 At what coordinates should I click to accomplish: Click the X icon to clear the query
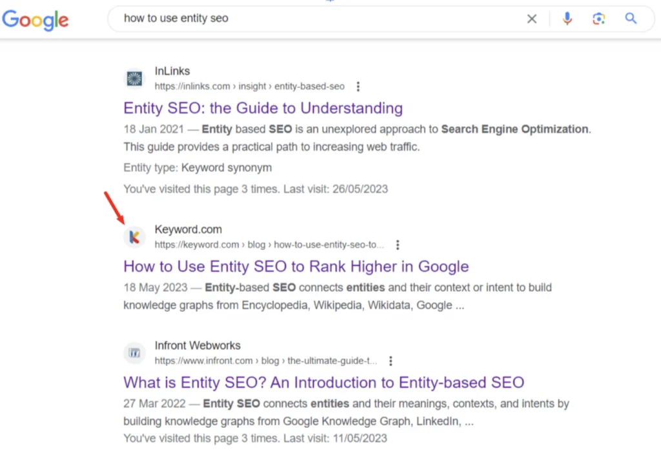point(531,19)
